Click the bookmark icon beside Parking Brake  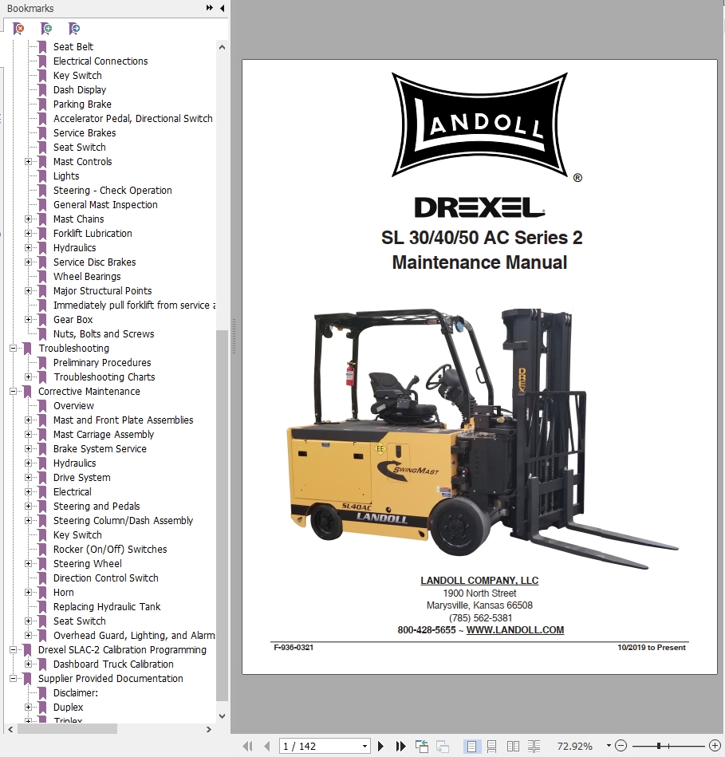42,104
